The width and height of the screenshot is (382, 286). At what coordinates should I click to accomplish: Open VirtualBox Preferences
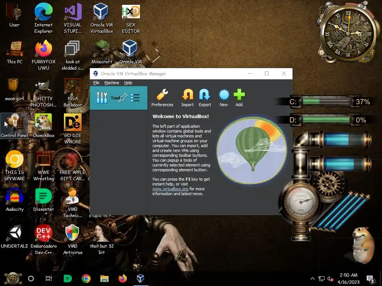tap(162, 98)
